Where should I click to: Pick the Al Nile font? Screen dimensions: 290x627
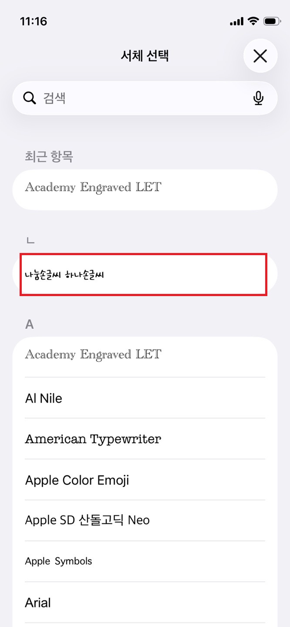click(x=145, y=398)
